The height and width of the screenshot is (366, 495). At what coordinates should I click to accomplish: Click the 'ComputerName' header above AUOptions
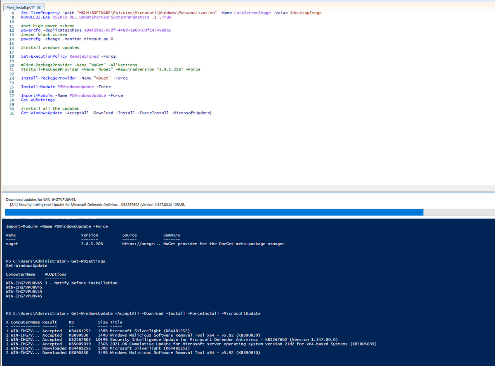point(21,274)
